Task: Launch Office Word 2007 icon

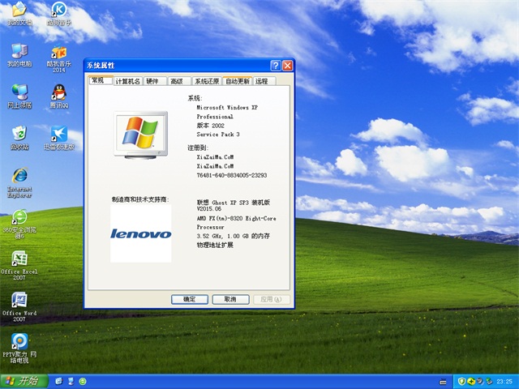Action: (x=19, y=301)
